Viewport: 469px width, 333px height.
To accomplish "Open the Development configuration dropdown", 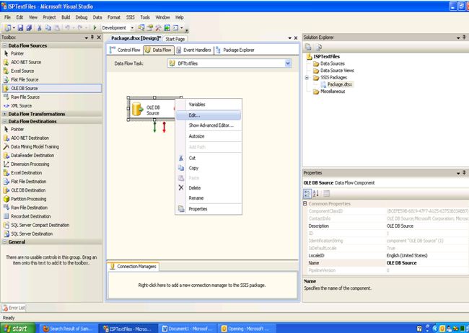I will click(x=132, y=28).
